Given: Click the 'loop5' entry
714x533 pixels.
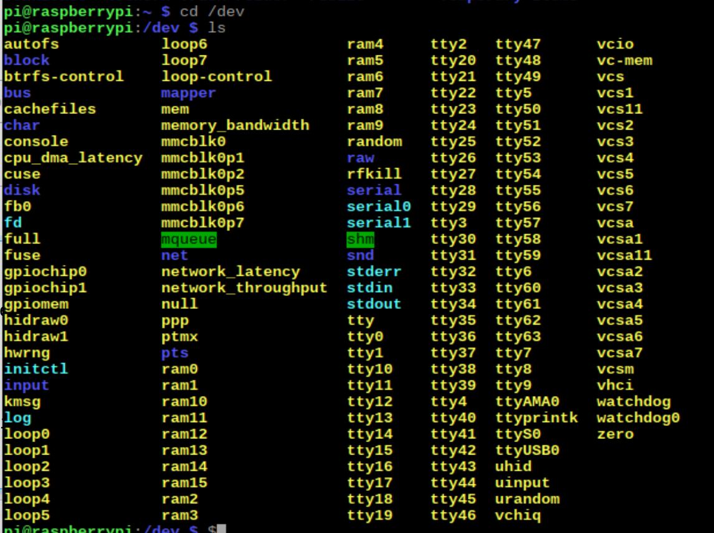Looking at the screenshot, I should [x=26, y=515].
